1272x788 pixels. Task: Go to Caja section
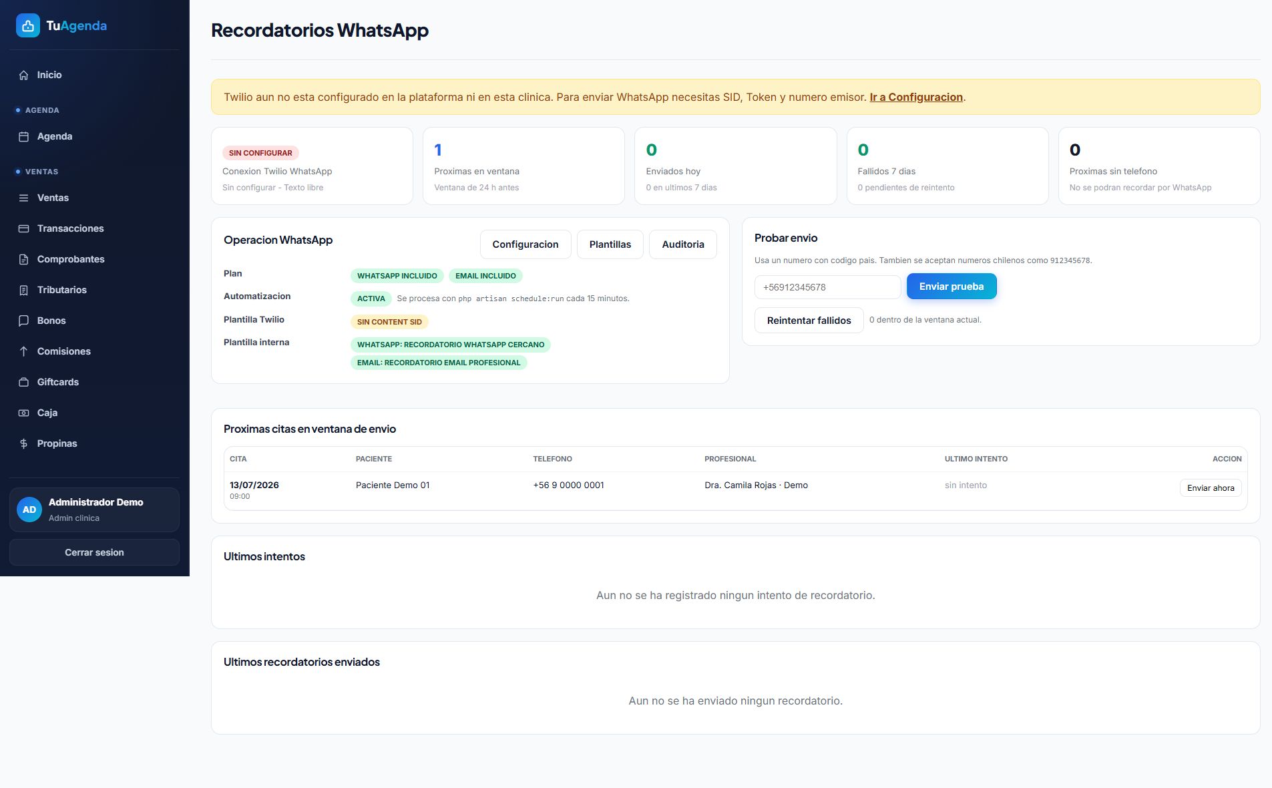point(94,413)
